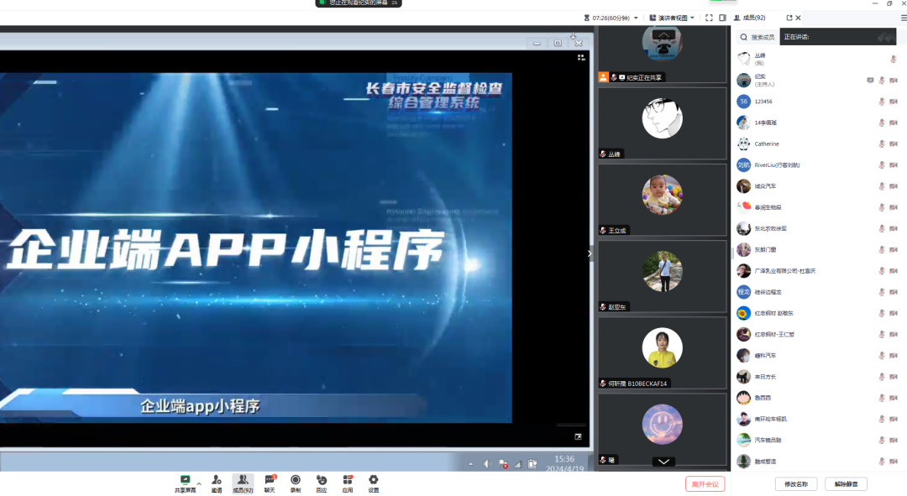Image resolution: width=907 pixels, height=496 pixels.
Task: Click the camera icon for 东北农牧徐军
Action: tap(894, 228)
